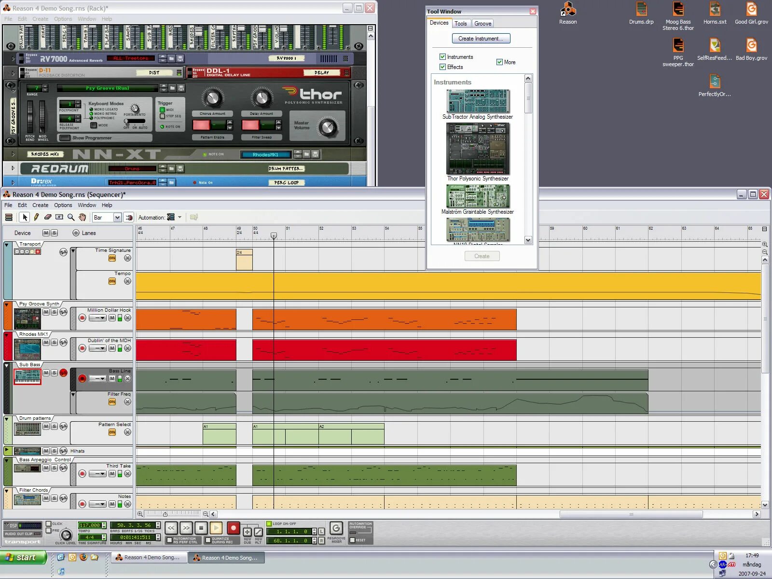Open Bad Boy.grov desktop file icon
Image resolution: width=772 pixels, height=579 pixels.
(x=751, y=45)
